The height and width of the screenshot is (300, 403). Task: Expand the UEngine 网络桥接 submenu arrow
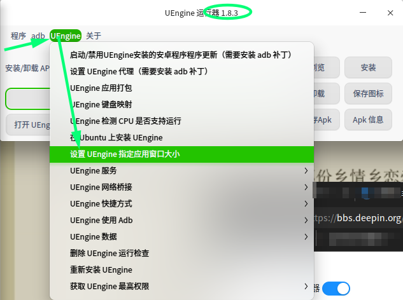coord(306,187)
